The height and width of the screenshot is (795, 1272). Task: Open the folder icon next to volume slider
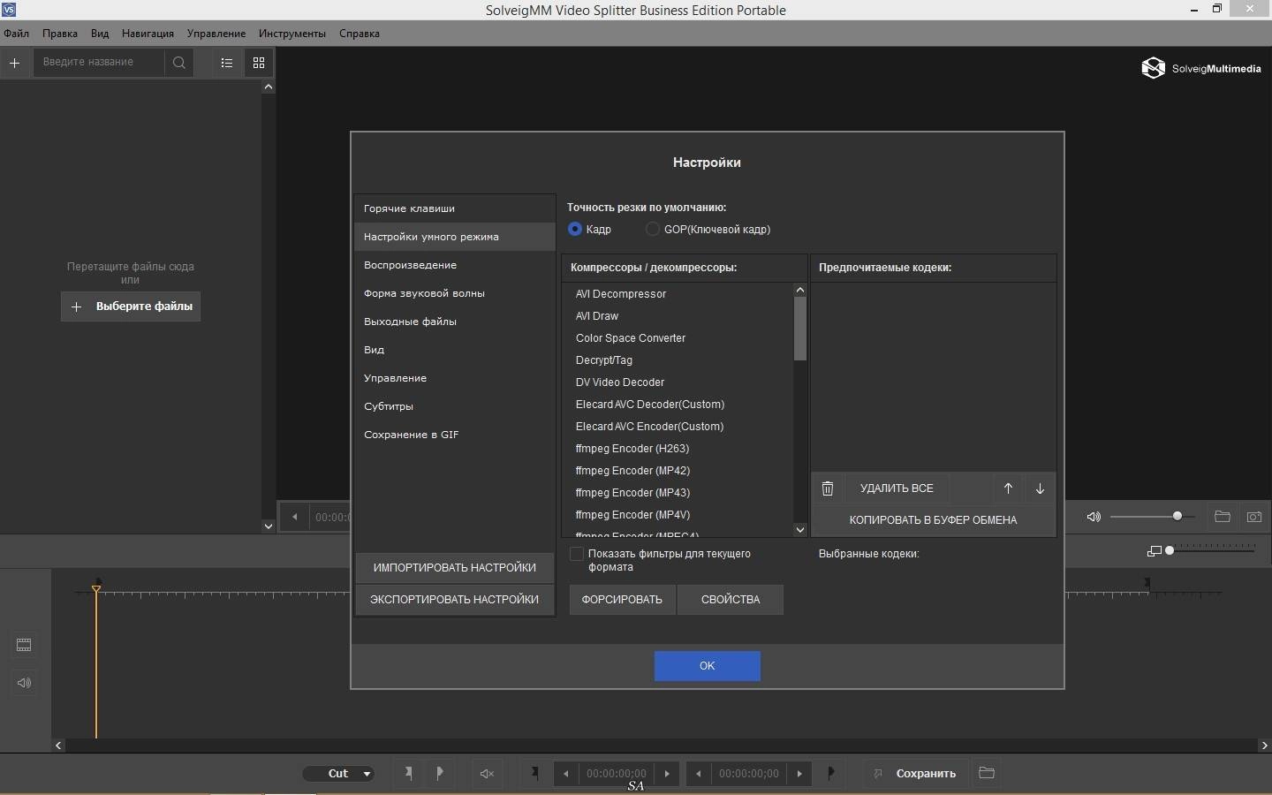pos(1223,517)
